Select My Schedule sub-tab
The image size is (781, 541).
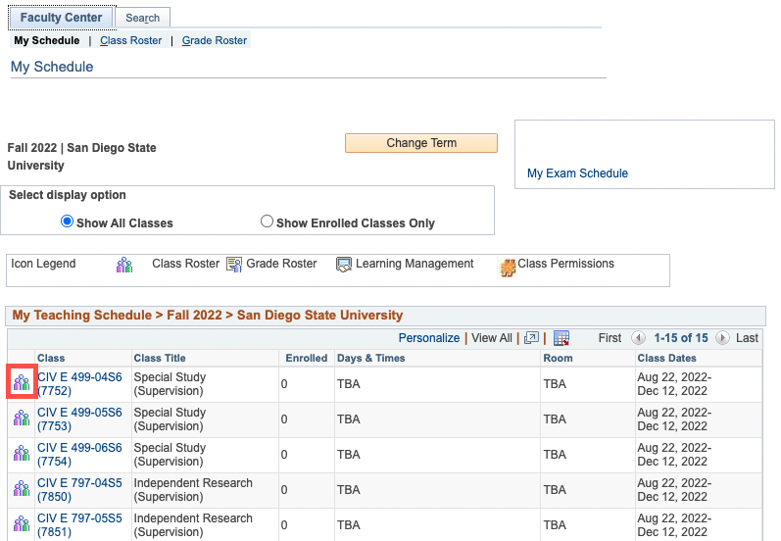click(x=47, y=40)
